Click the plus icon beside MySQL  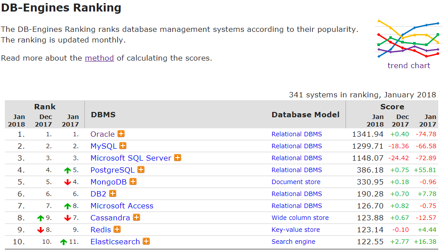pos(123,146)
